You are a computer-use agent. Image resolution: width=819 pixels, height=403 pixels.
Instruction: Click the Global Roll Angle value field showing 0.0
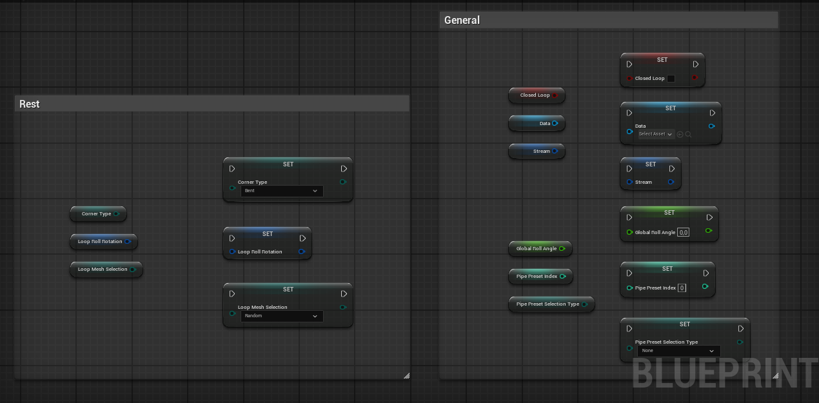point(683,231)
